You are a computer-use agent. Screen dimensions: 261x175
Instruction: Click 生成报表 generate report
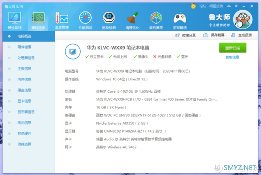click(241, 35)
